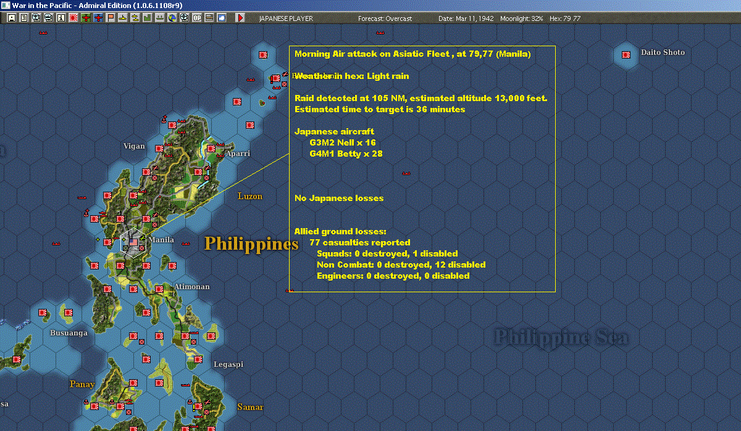Click the 'Busuanga' map label

coord(69,332)
